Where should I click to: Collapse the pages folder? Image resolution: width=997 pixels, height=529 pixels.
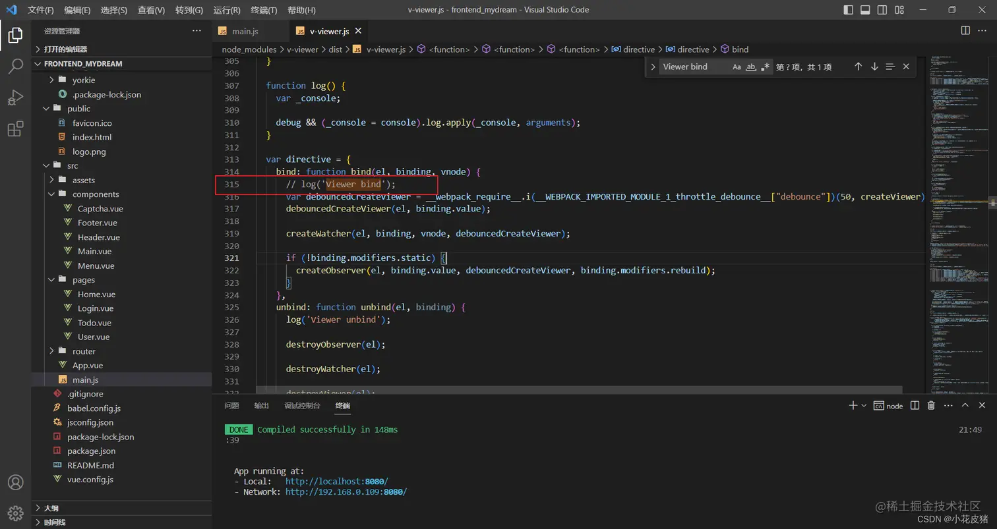[x=122, y=280]
